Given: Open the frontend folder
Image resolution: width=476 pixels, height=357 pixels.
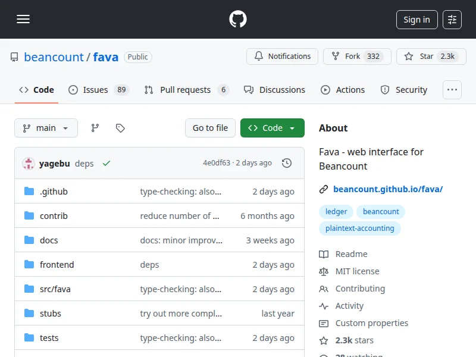Looking at the screenshot, I should tap(57, 265).
